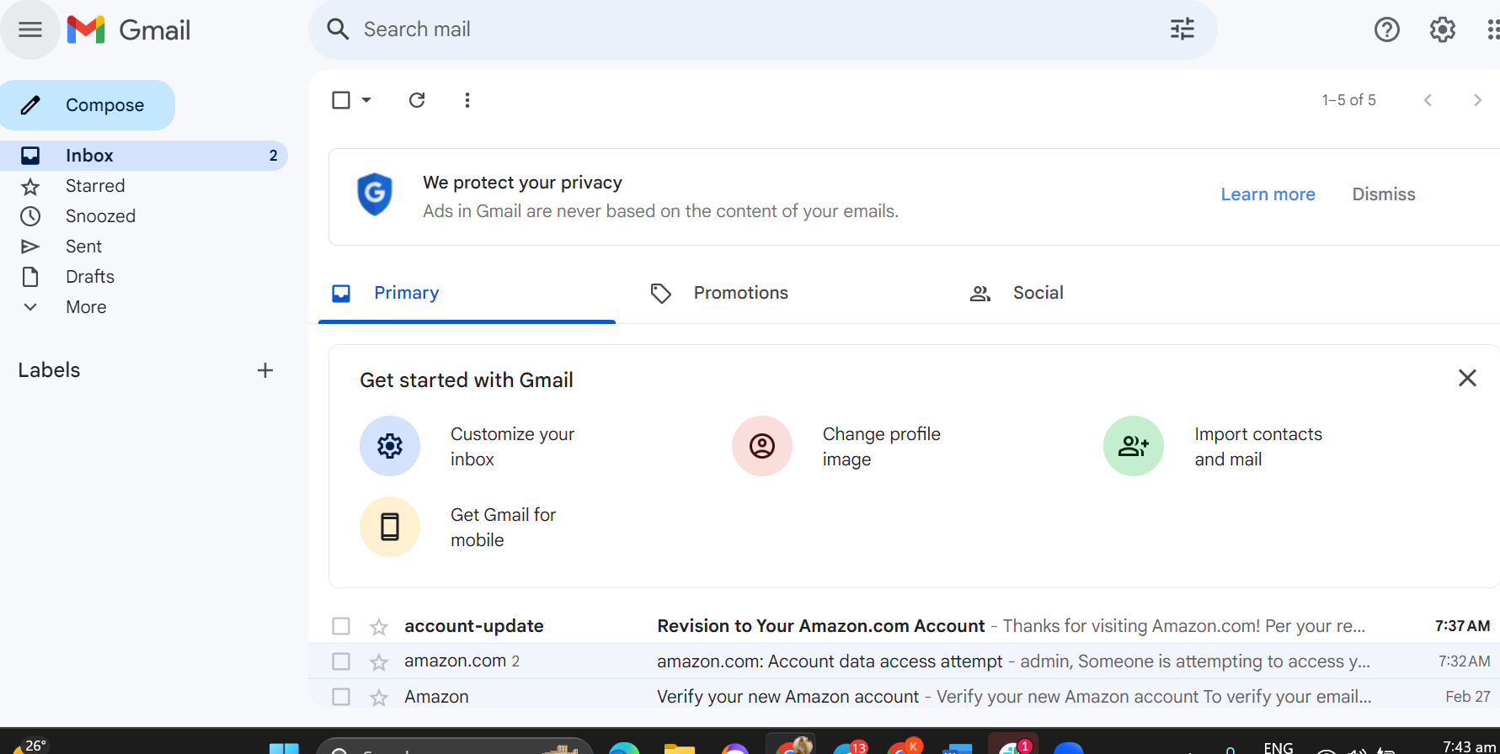Open the Support help icon
The width and height of the screenshot is (1500, 754).
click(x=1387, y=29)
